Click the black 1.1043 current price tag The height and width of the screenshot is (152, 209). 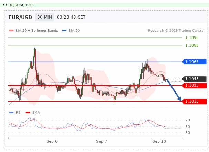(x=194, y=79)
